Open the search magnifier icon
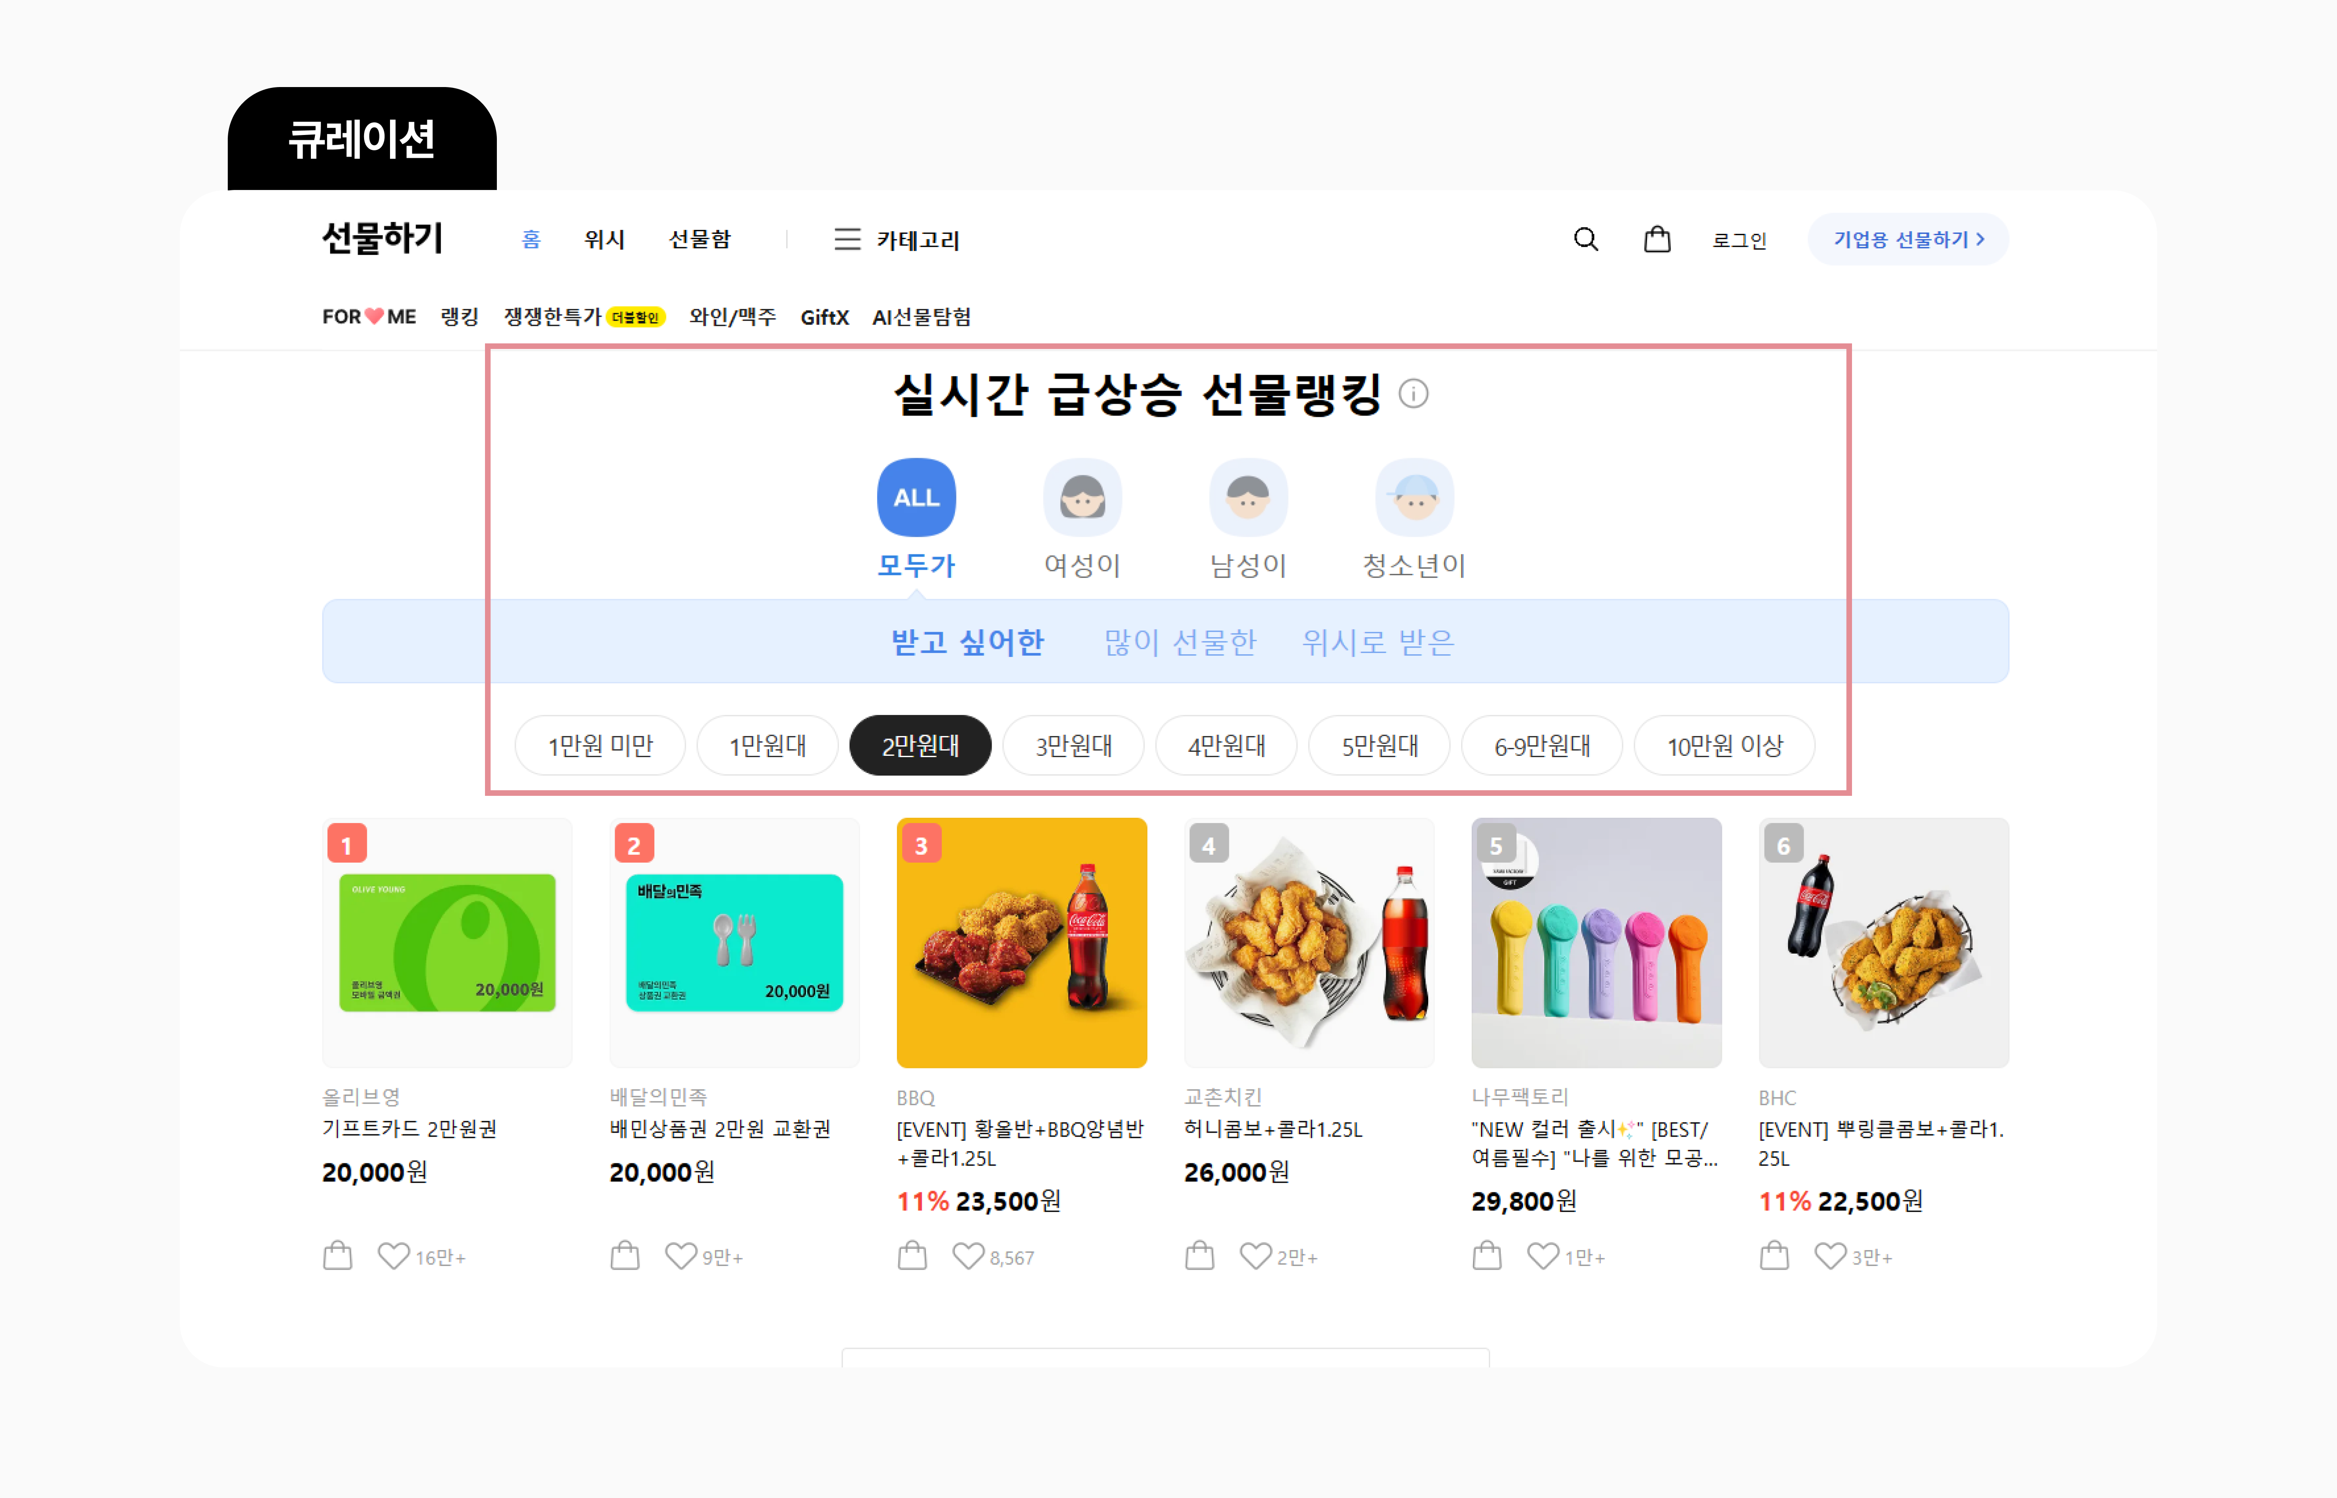This screenshot has height=1498, width=2337. [1585, 239]
